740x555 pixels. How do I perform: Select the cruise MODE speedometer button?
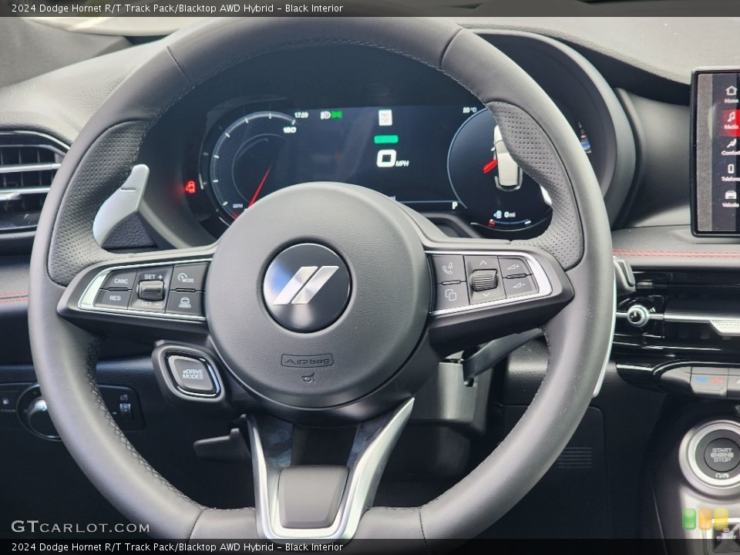pos(188,277)
